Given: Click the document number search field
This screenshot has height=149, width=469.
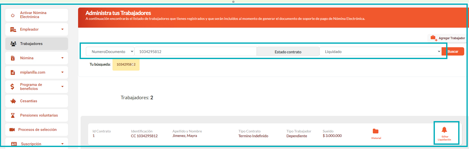Looking at the screenshot, I should click(x=195, y=52).
